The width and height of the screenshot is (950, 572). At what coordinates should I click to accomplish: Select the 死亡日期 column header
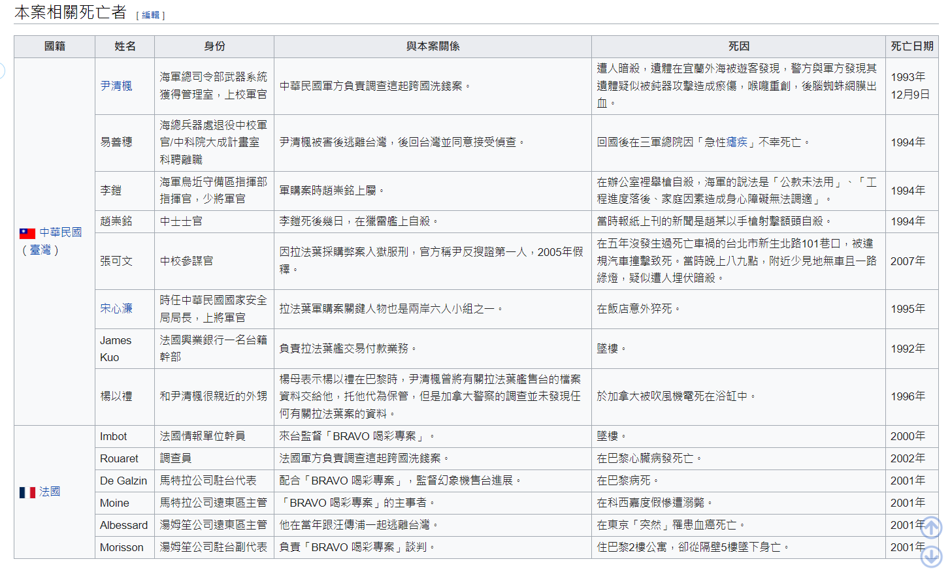[912, 46]
